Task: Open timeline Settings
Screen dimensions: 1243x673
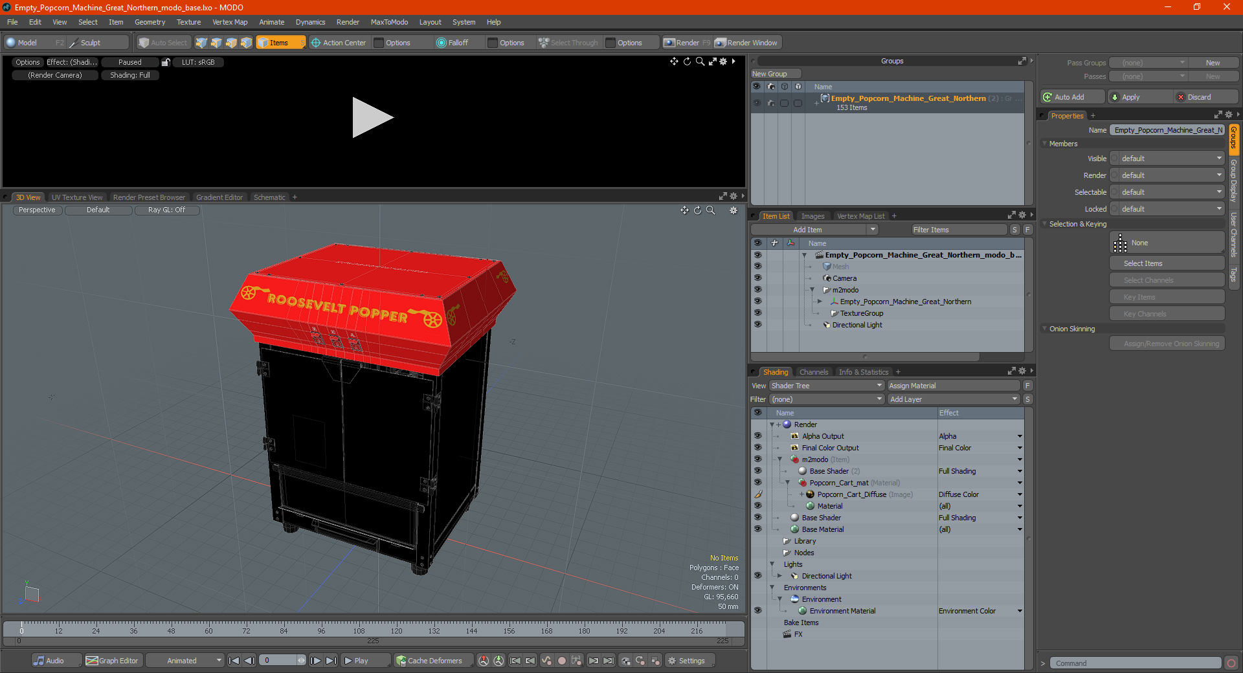Action: pyautogui.click(x=691, y=661)
